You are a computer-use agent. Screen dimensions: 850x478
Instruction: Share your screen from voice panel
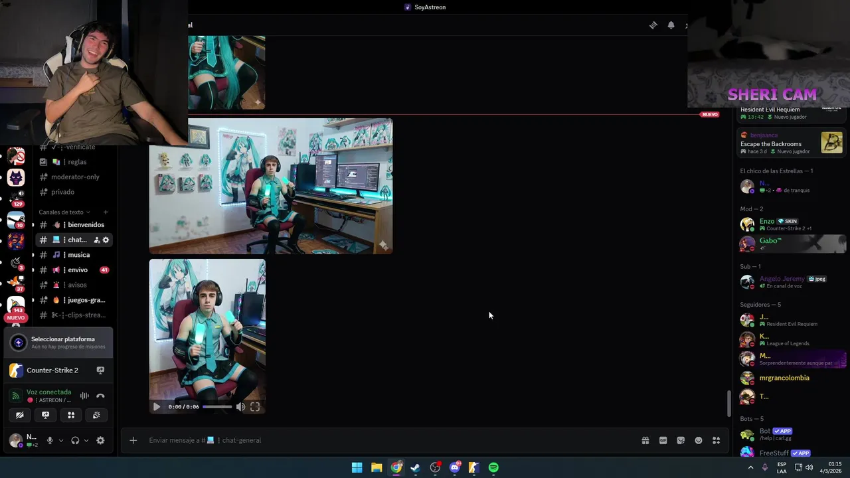tap(45, 415)
